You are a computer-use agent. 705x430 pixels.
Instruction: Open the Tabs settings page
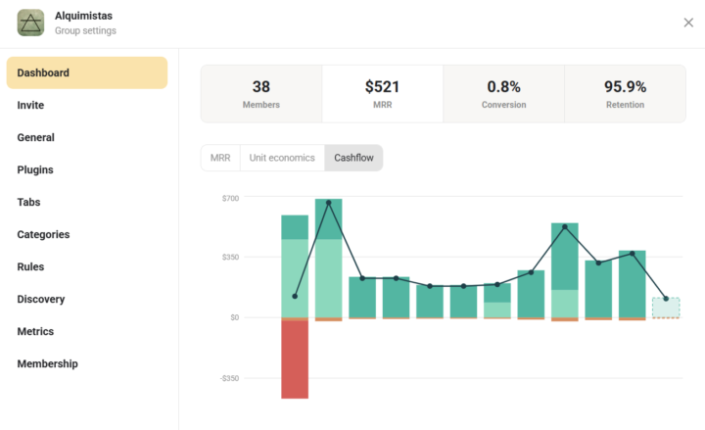click(x=29, y=202)
